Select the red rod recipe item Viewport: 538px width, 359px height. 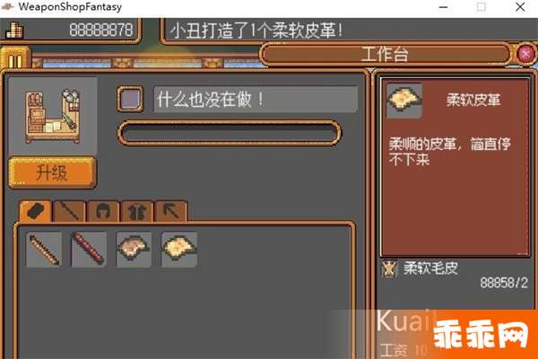coord(89,250)
